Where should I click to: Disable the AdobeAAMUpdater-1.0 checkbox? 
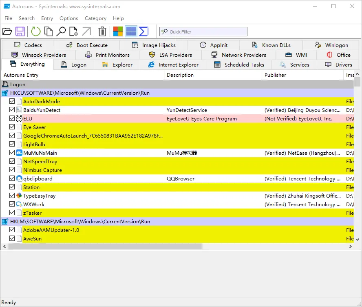pyautogui.click(x=12, y=229)
